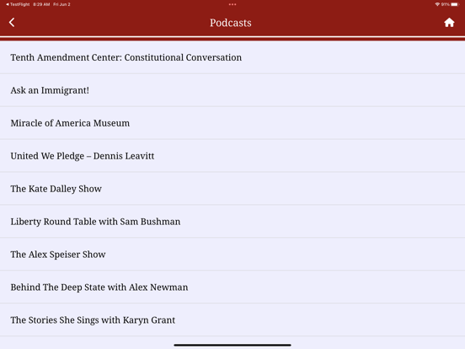Tap the battery indicator in status bar
The image size is (465, 349).
click(455, 4)
